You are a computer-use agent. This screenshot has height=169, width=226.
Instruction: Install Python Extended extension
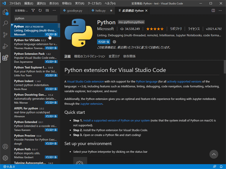click(51, 130)
